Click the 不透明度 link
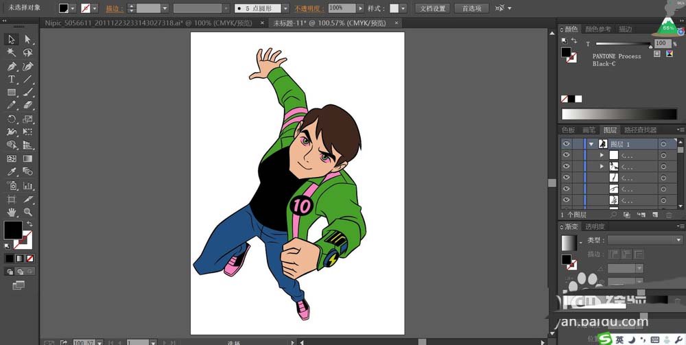Screen dimensions: 686x345 (x=309, y=8)
